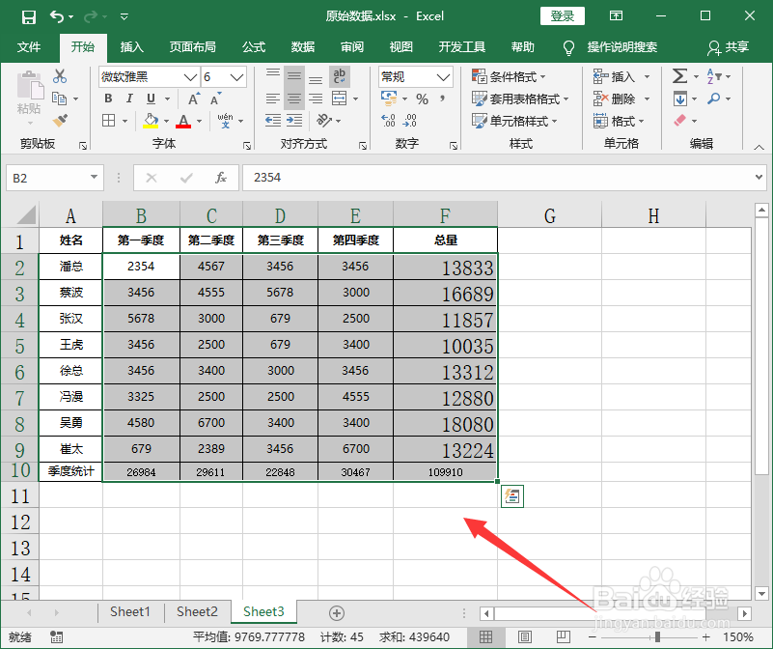Switch to Page Layout view

tap(525, 637)
